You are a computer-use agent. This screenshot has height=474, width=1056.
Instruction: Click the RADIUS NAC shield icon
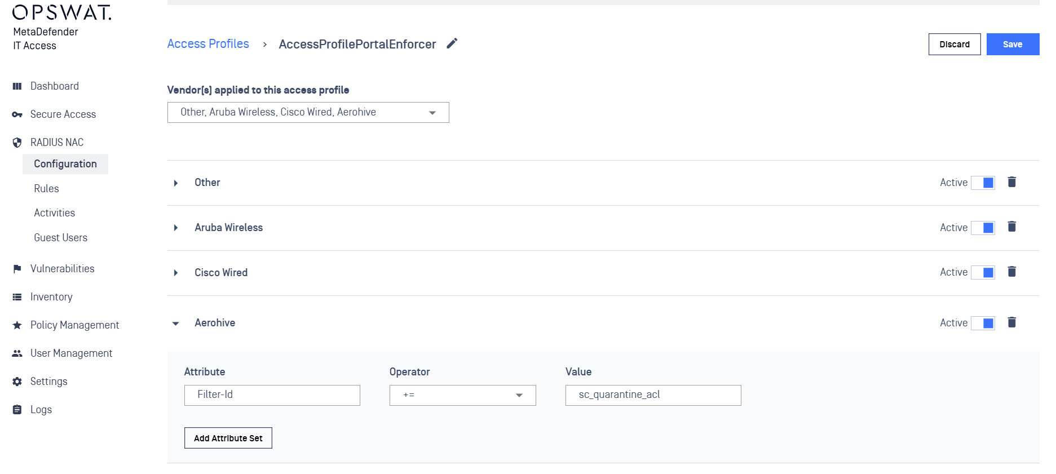pyautogui.click(x=17, y=143)
